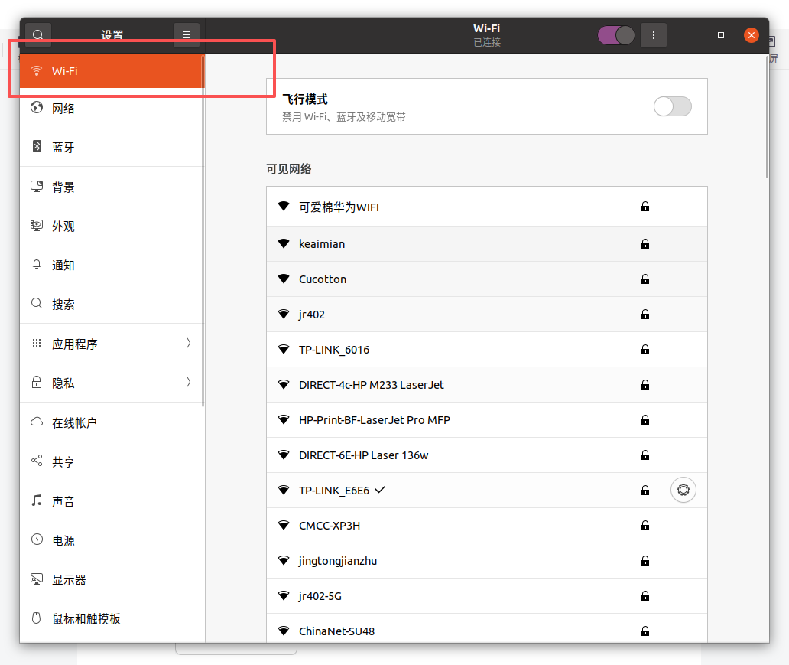Click the right-side content scrollbar
The height and width of the screenshot is (665, 789).
pyautogui.click(x=767, y=117)
